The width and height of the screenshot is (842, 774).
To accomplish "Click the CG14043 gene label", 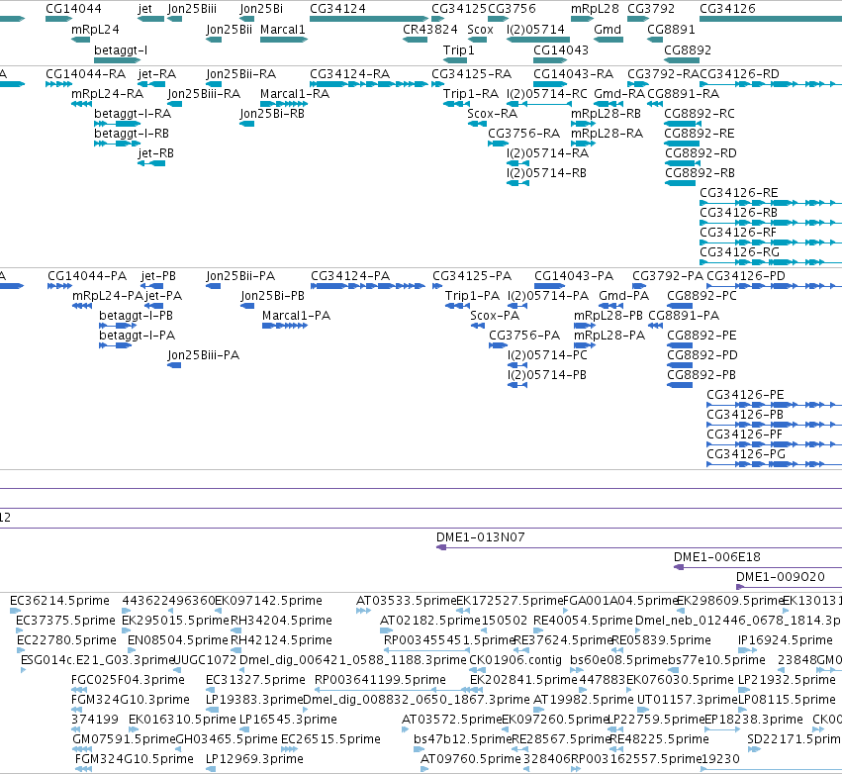I will (x=561, y=49).
